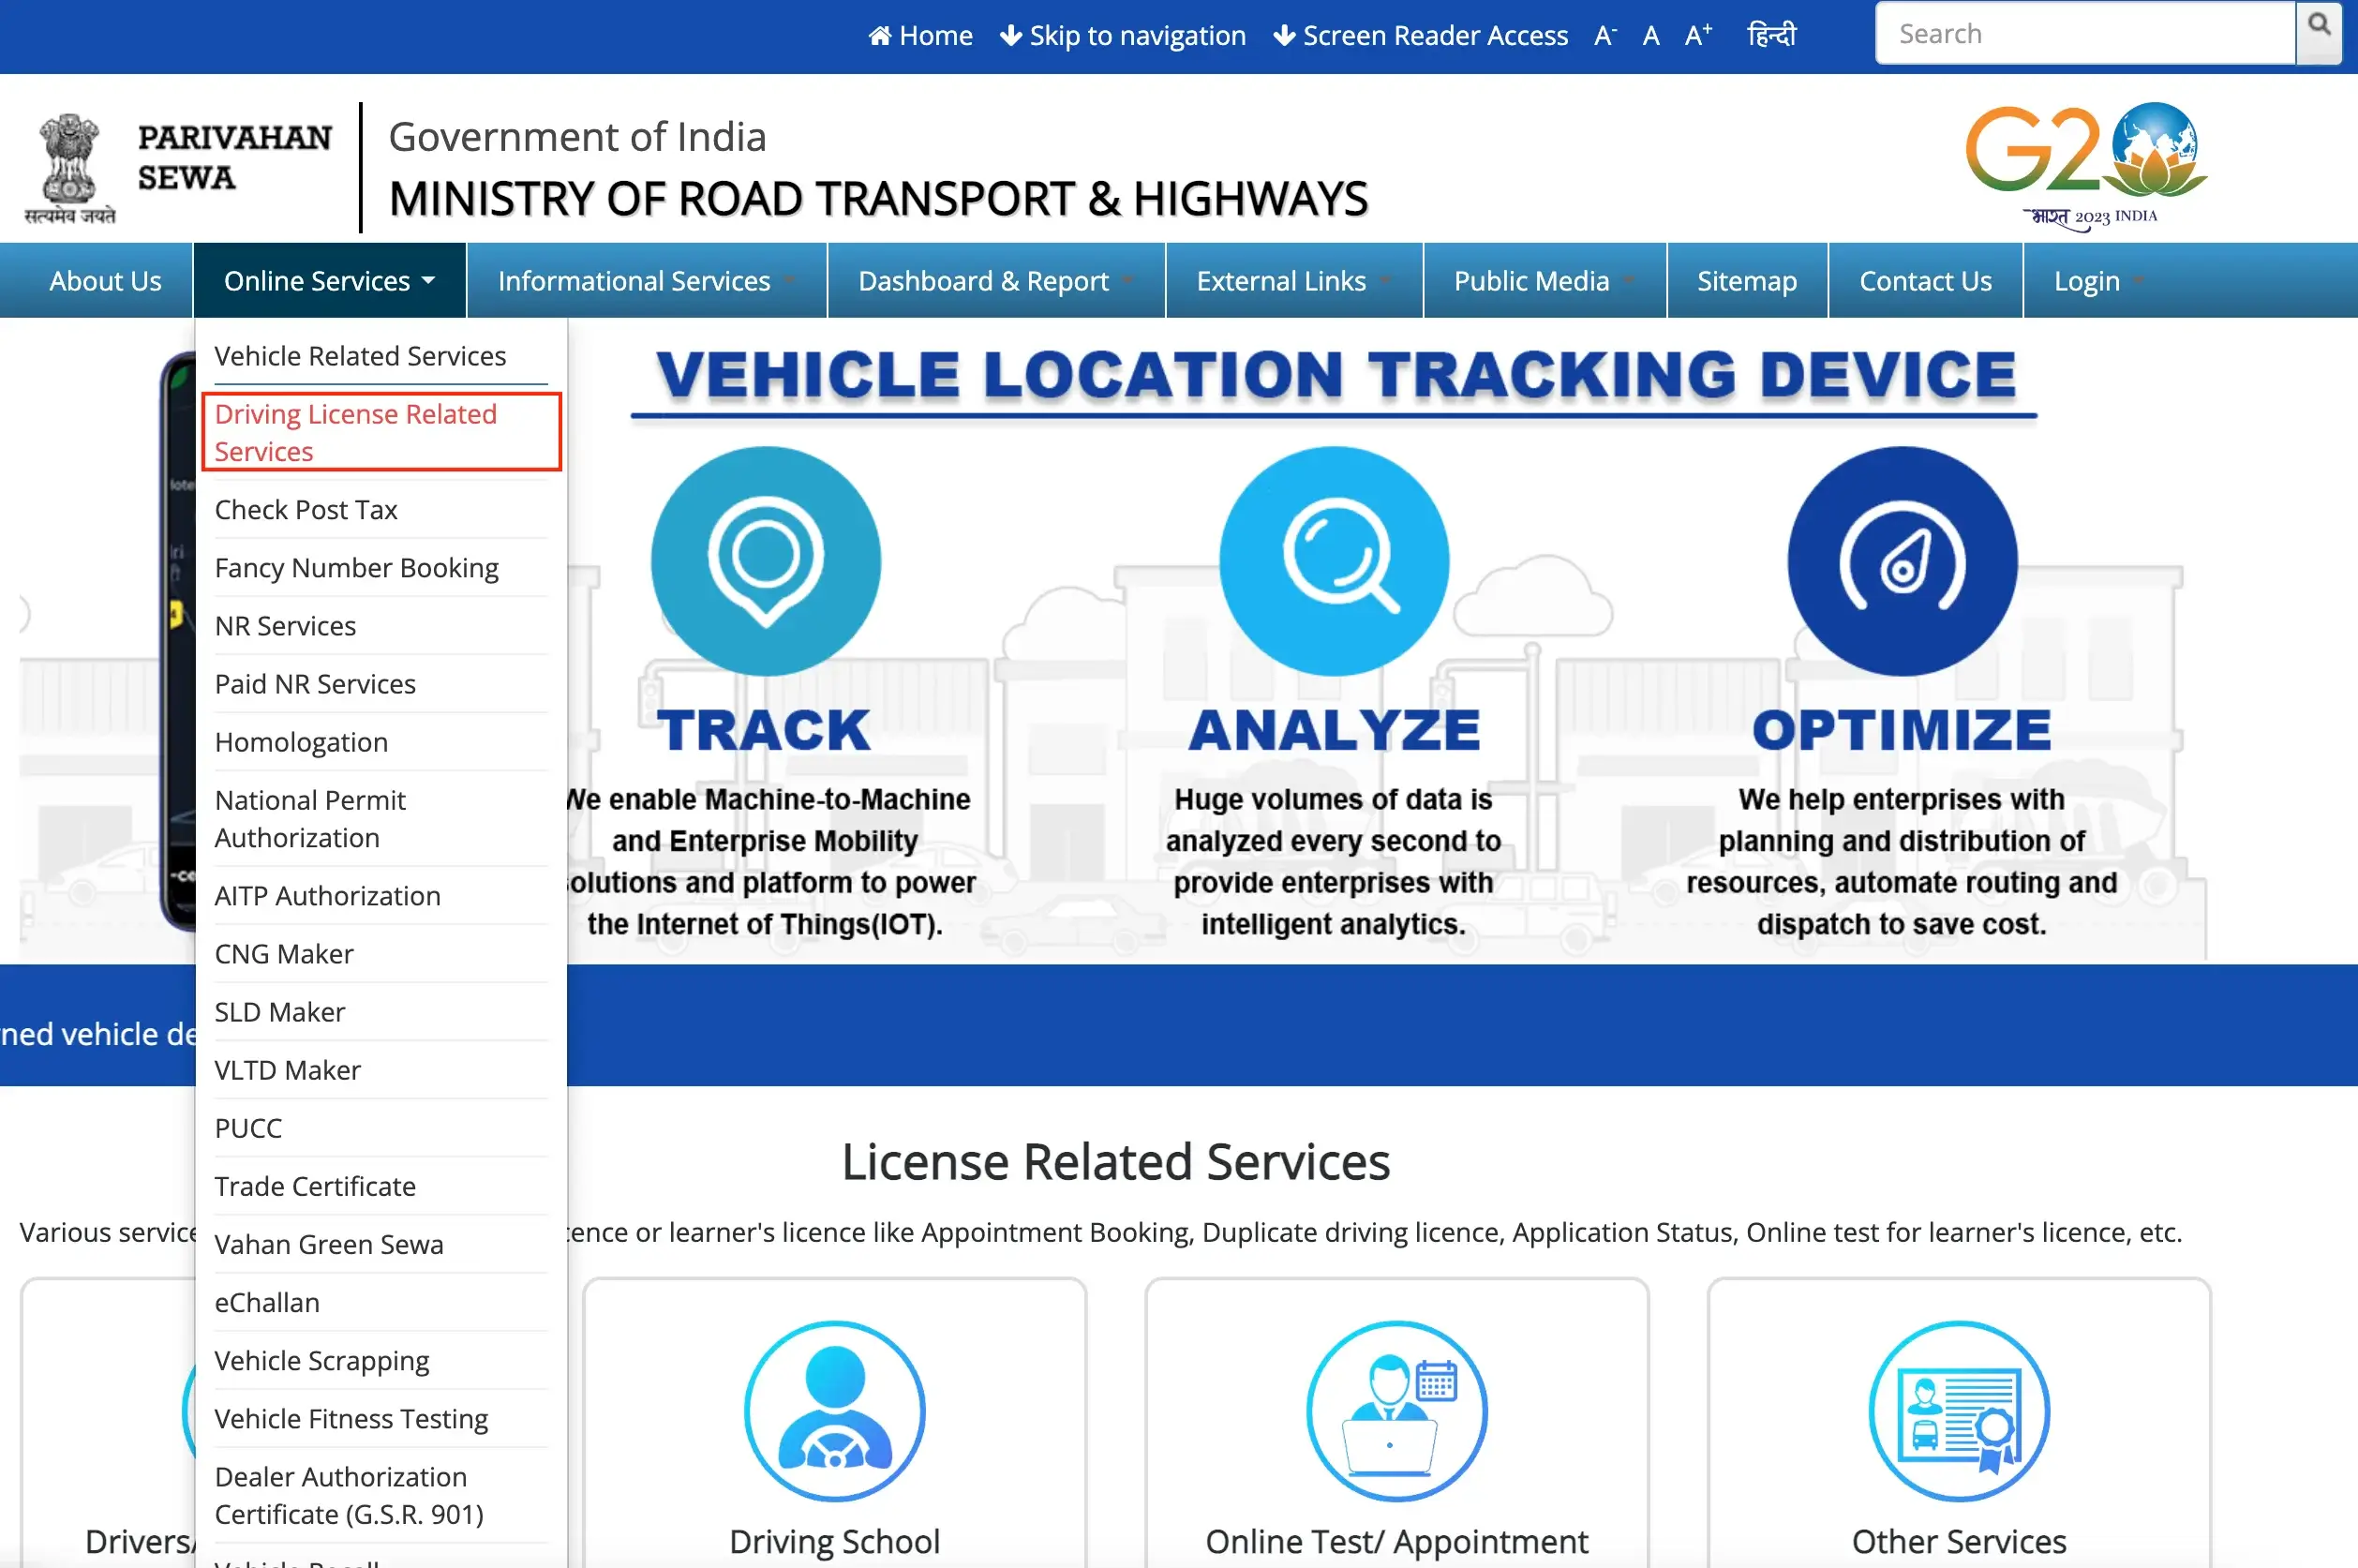This screenshot has height=1568, width=2358.
Task: Open Trade Certificate menu entry
Action: pos(381,1185)
